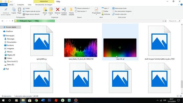Expand the Abrir dropdown
Image resolution: width=183 pixels, height=103 pixels.
(105, 8)
